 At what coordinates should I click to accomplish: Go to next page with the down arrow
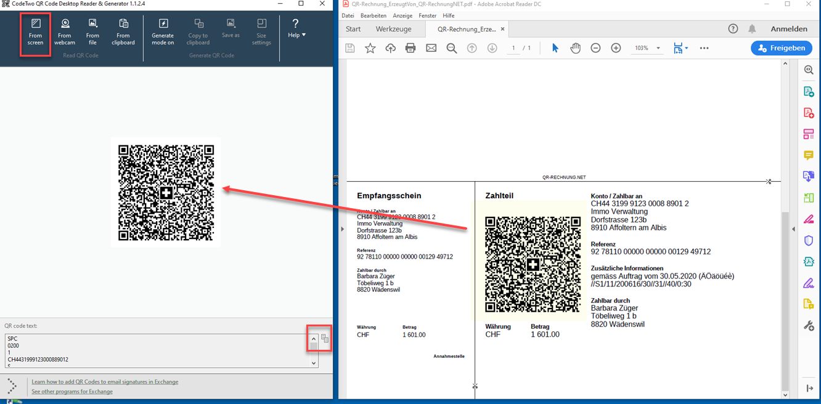[x=492, y=48]
